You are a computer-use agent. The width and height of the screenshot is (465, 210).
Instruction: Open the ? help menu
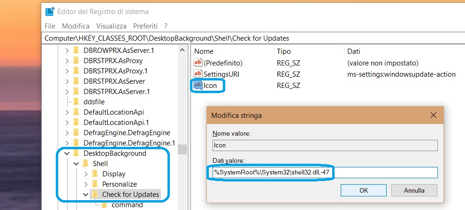(x=166, y=26)
